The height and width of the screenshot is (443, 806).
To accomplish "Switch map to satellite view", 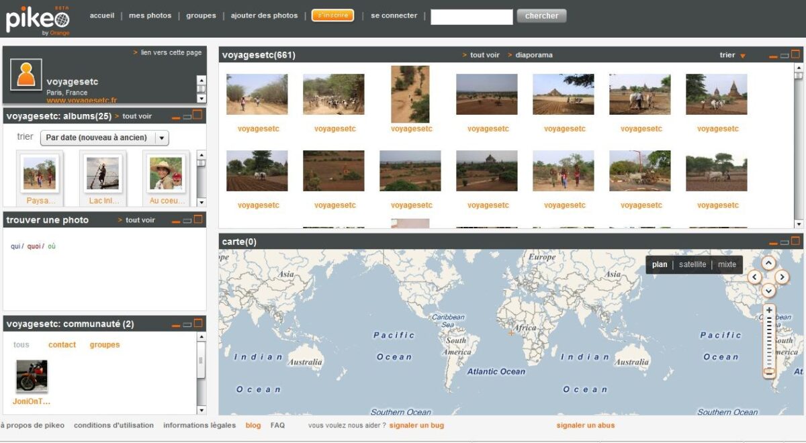I will pyautogui.click(x=692, y=264).
